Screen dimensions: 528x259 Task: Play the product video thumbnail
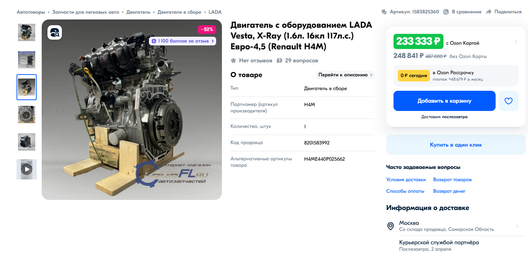click(27, 169)
